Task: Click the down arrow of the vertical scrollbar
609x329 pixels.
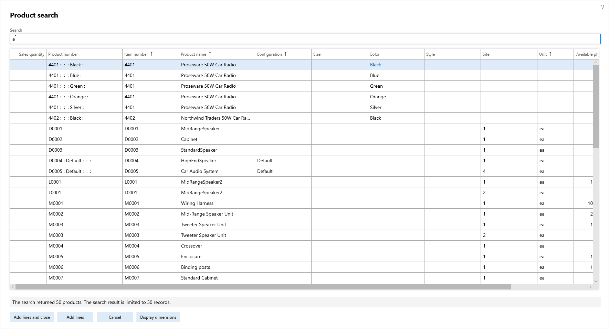Action: pos(596,281)
